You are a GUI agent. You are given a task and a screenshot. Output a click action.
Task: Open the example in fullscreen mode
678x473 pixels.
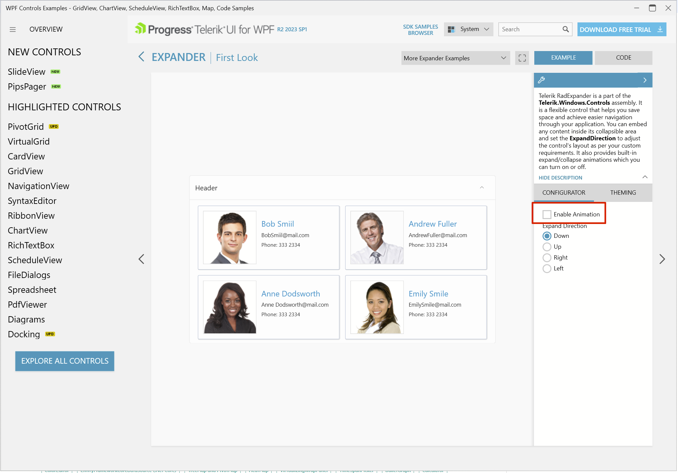tap(522, 58)
